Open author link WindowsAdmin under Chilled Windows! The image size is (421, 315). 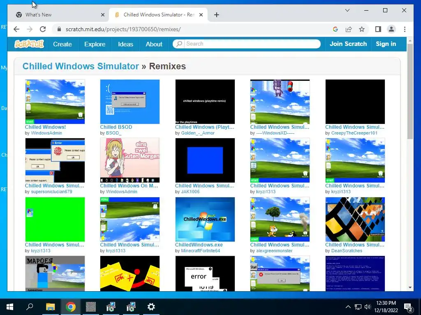pyautogui.click(x=46, y=133)
